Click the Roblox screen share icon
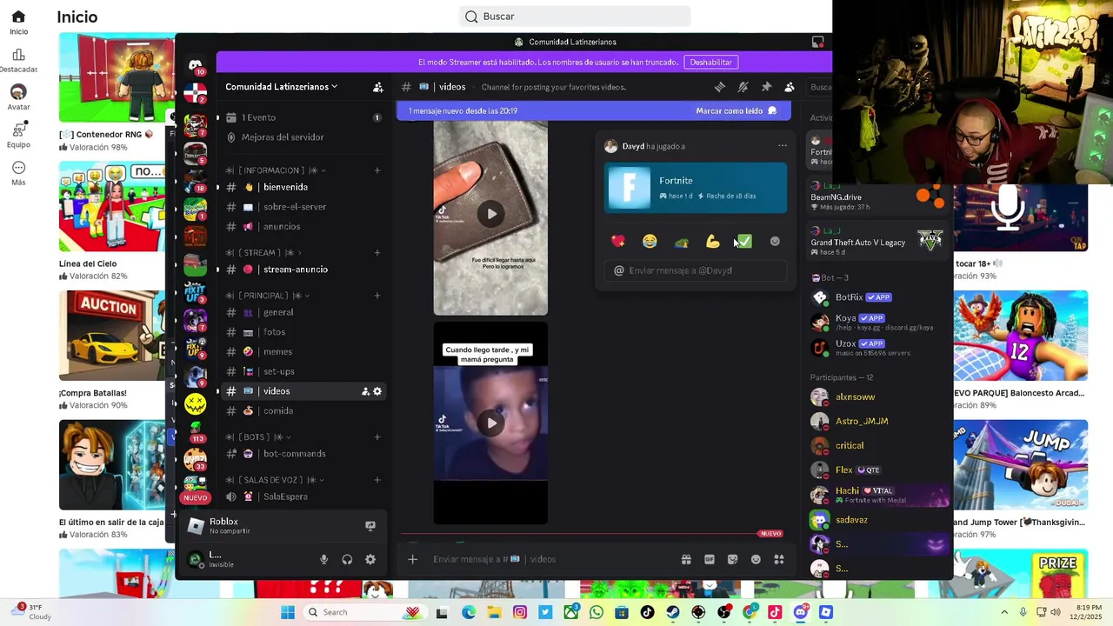Image resolution: width=1113 pixels, height=626 pixels. (x=370, y=526)
